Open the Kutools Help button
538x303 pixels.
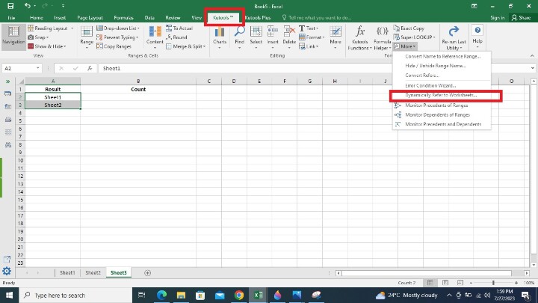pos(477,36)
